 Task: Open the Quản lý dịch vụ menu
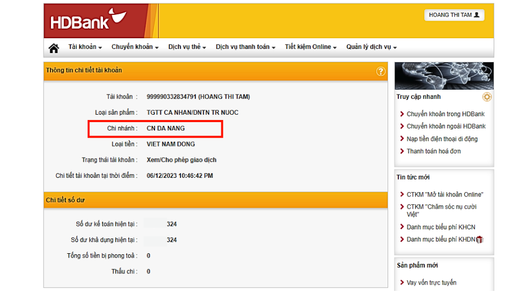pyautogui.click(x=371, y=47)
